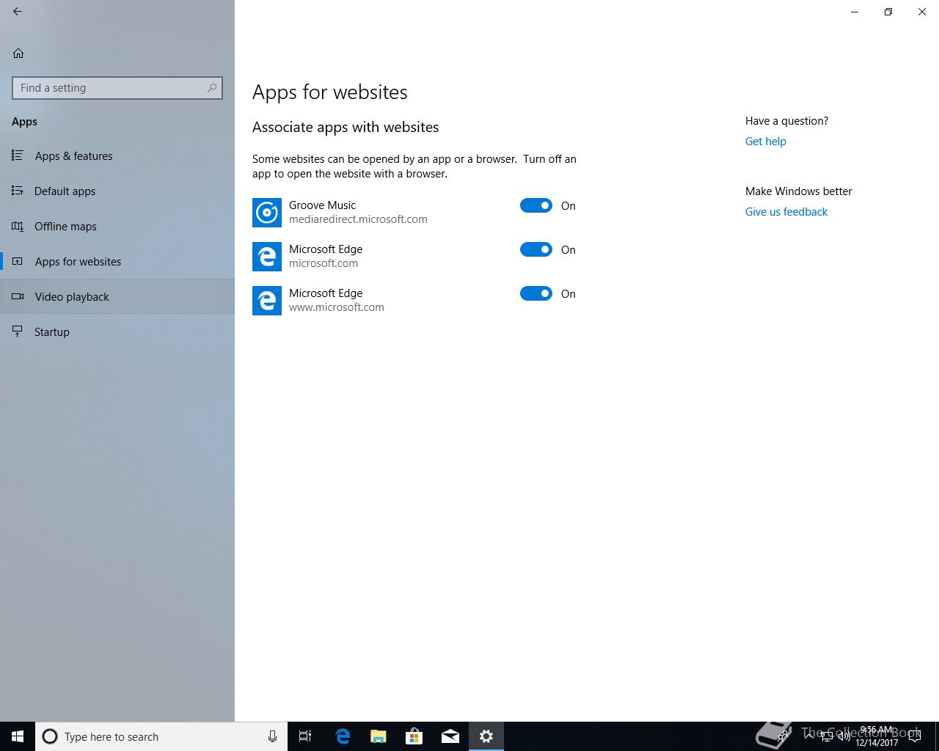The height and width of the screenshot is (751, 939).
Task: Click the mediaredirect.microsoft.com text
Action: [358, 219]
